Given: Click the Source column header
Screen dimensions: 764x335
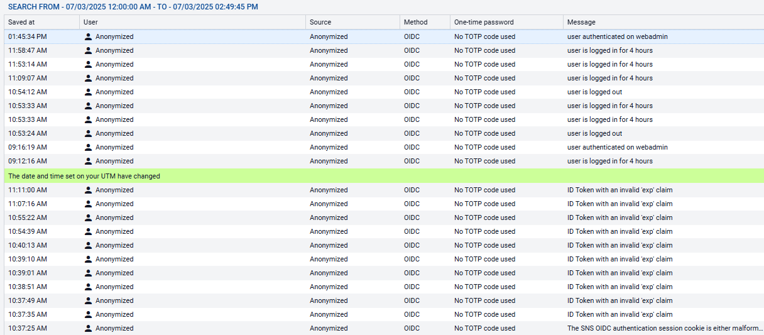Looking at the screenshot, I should click(320, 22).
